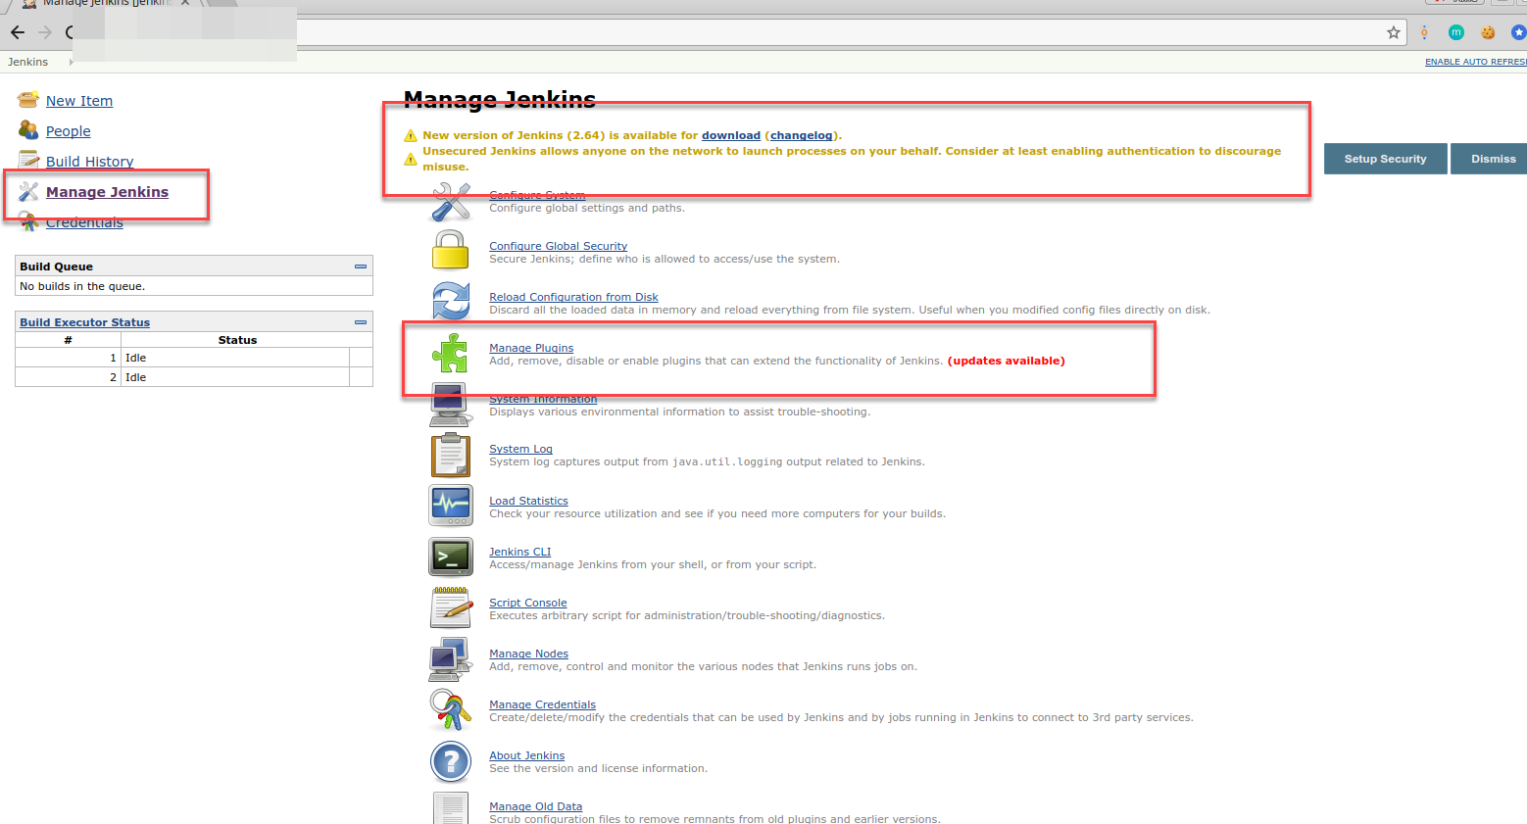Click the Script Console notepad pencil icon
The height and width of the screenshot is (824, 1527).
451,607
